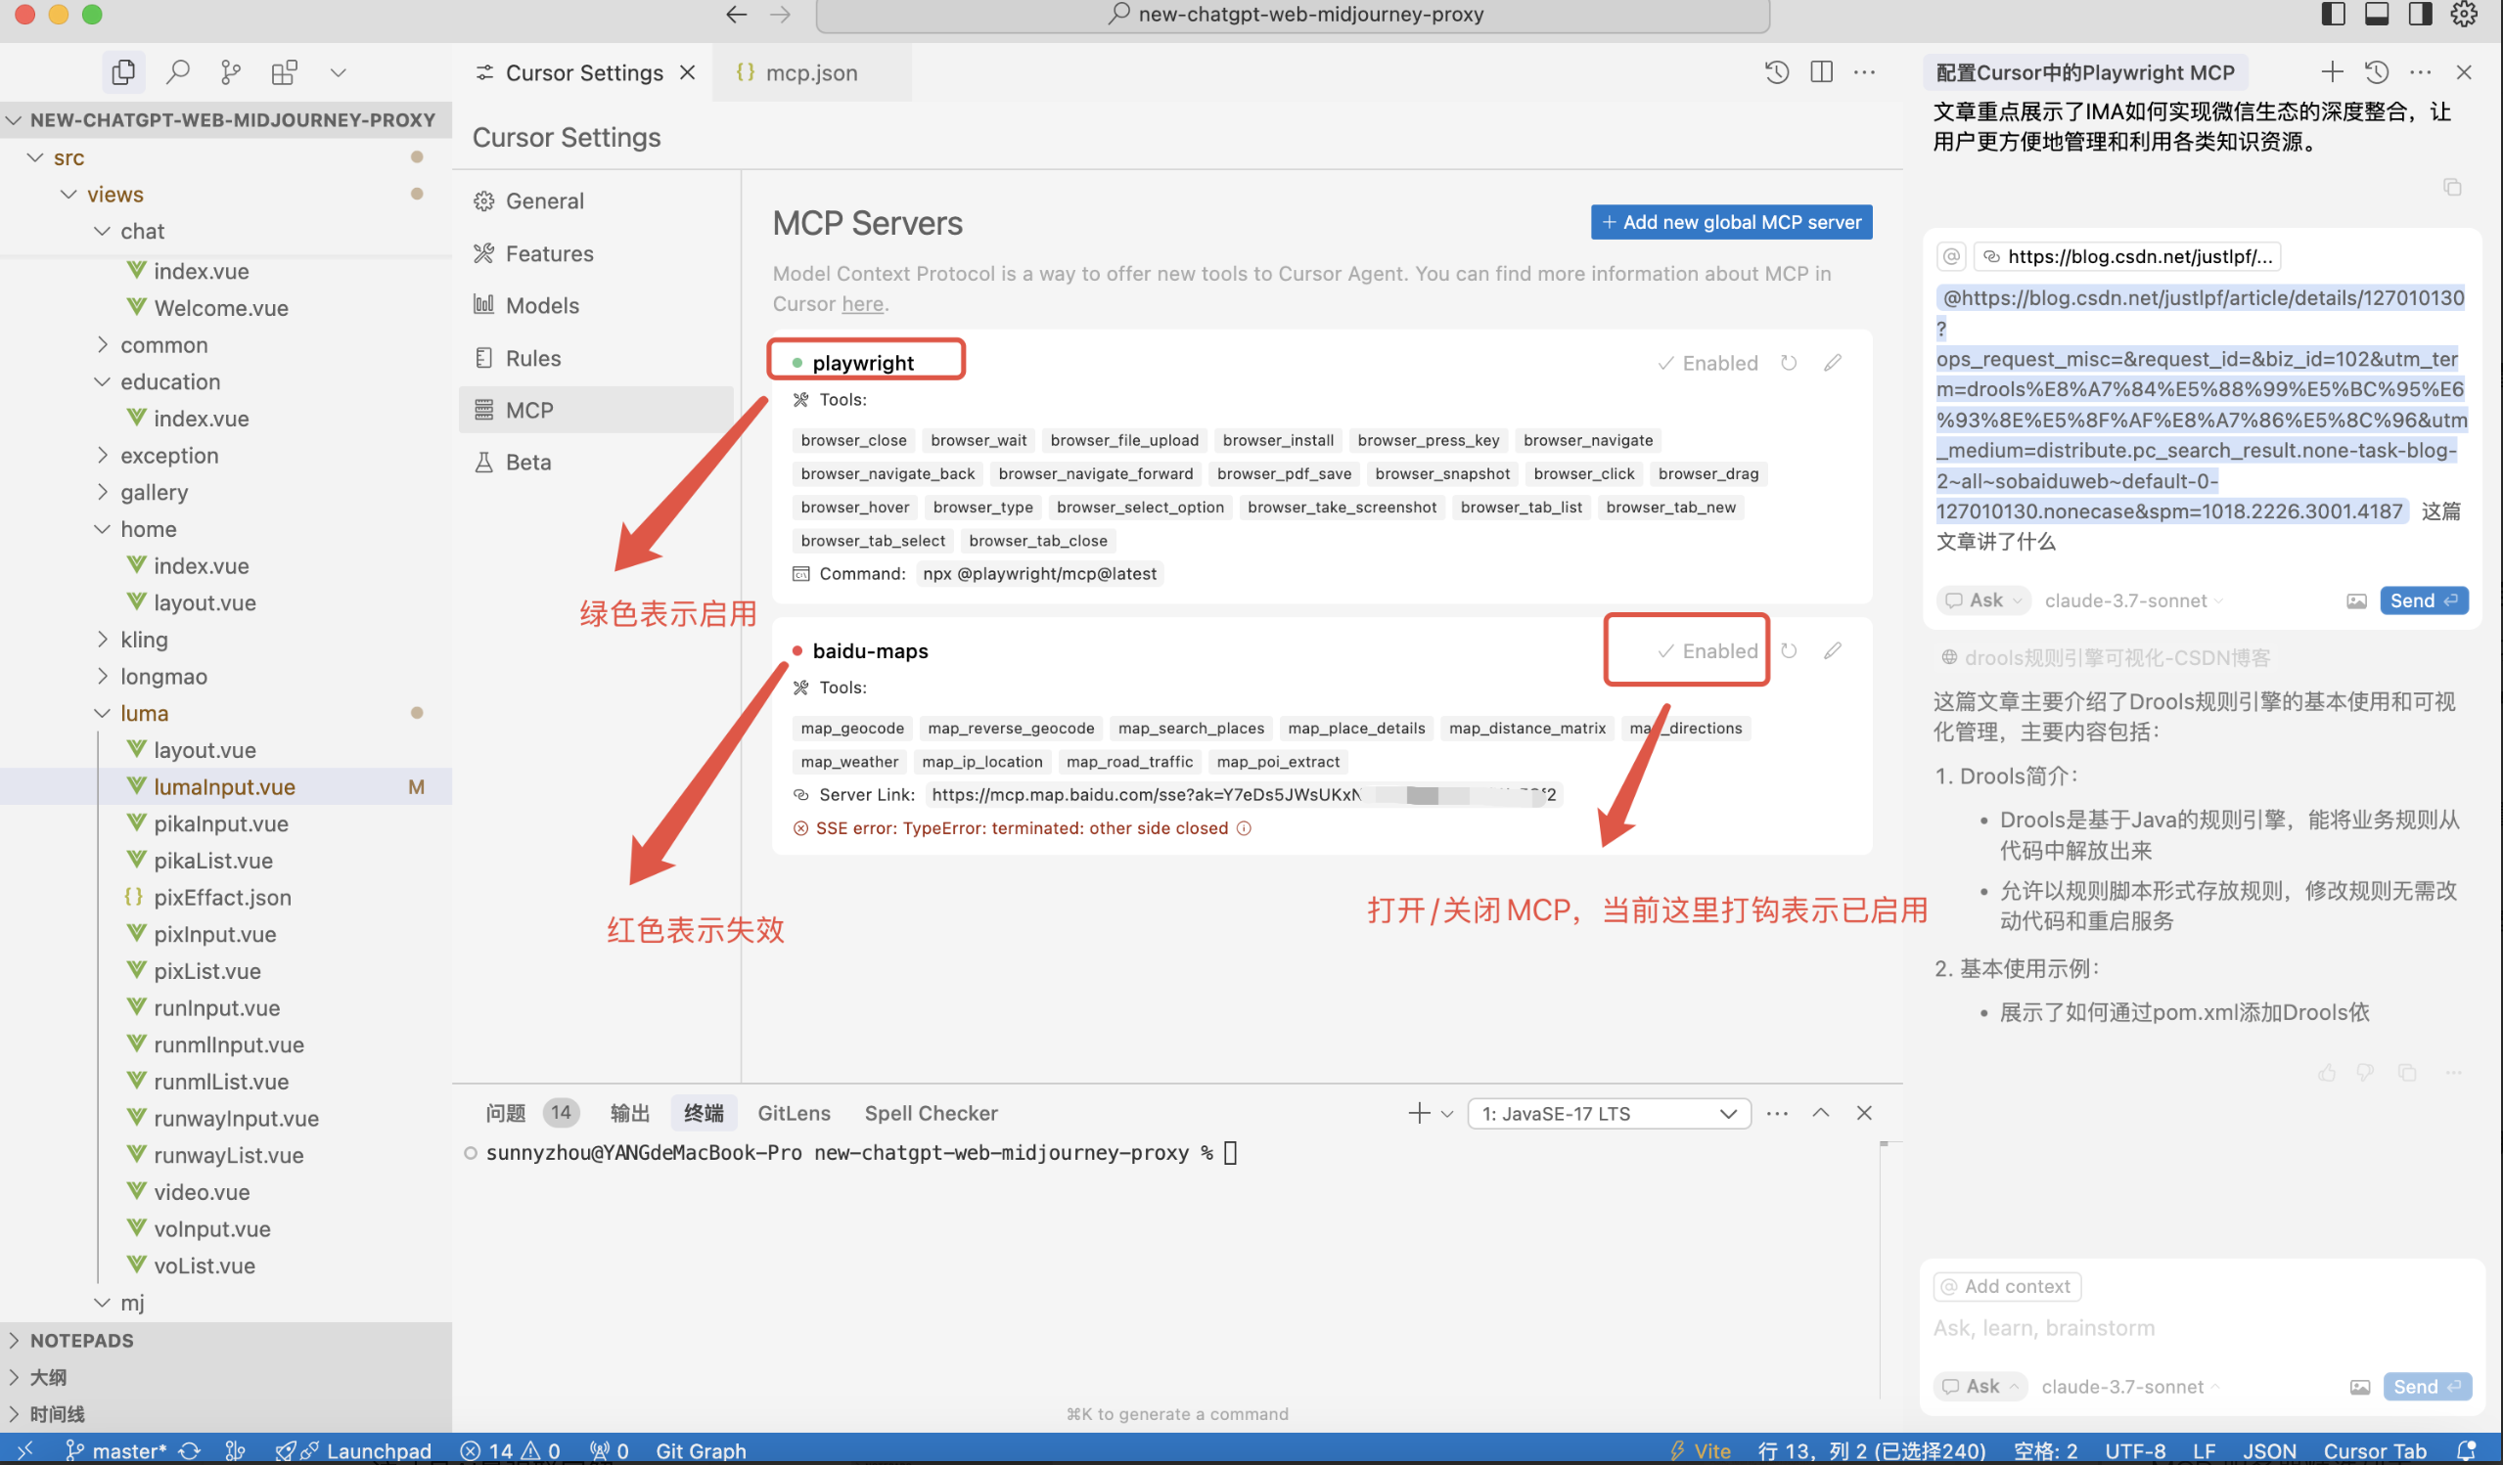The image size is (2503, 1465).
Task: Open the Source Control branch icon
Action: tap(230, 71)
